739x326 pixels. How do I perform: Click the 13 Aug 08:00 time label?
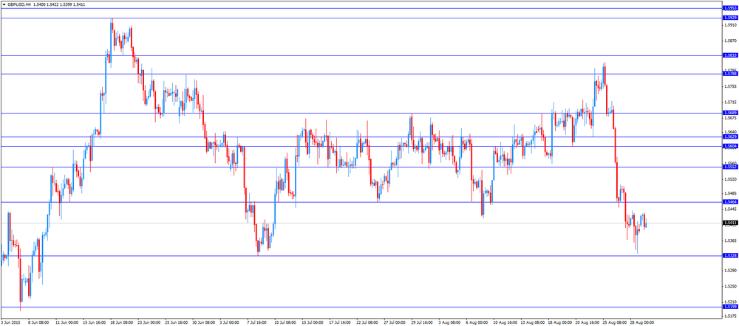[x=533, y=323]
